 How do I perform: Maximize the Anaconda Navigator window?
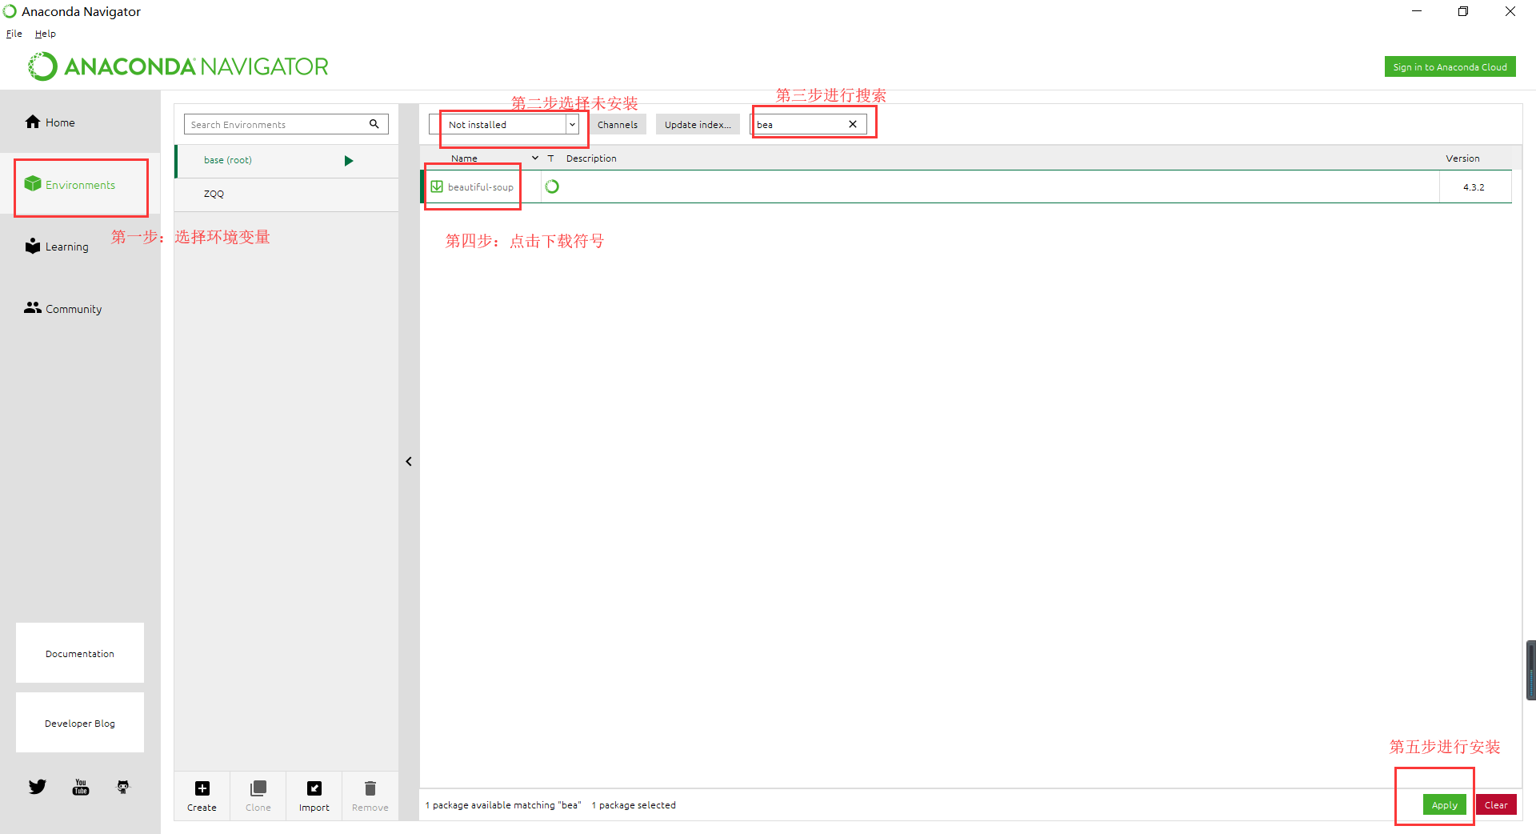[x=1463, y=11]
